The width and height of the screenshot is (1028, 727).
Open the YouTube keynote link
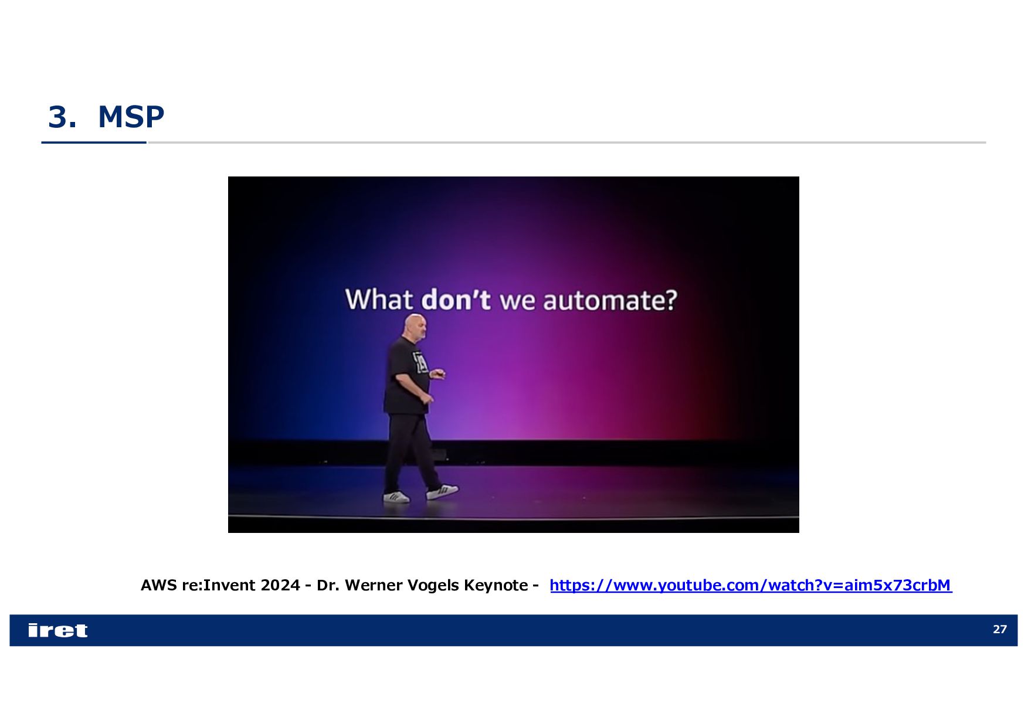pyautogui.click(x=751, y=585)
